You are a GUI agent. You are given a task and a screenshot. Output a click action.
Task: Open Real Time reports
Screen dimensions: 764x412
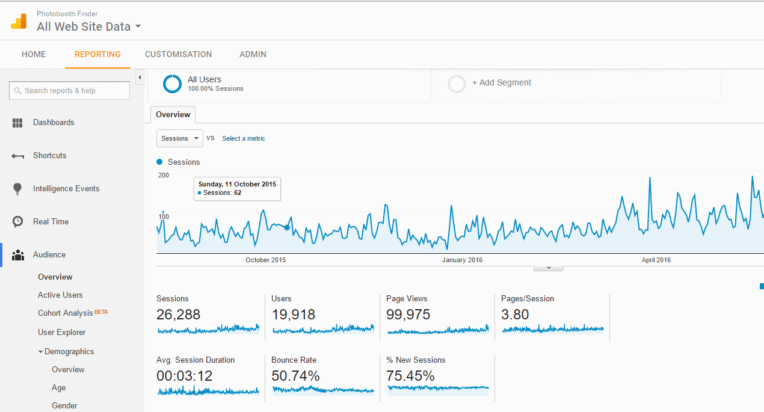pos(51,221)
